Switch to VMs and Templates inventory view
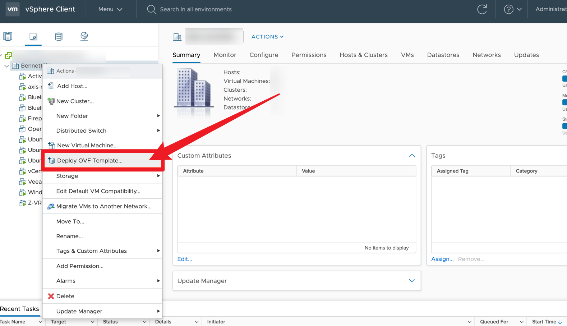The image size is (567, 326). click(33, 36)
